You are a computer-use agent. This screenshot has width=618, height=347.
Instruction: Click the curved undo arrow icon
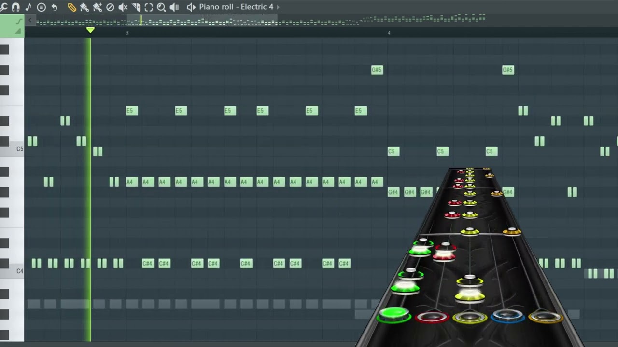click(54, 7)
